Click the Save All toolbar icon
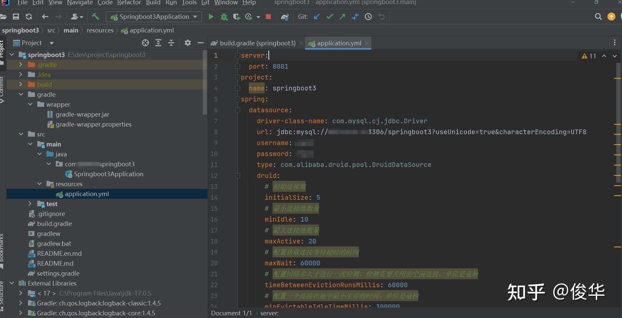Screen dimensions: 622x318 point(16,17)
